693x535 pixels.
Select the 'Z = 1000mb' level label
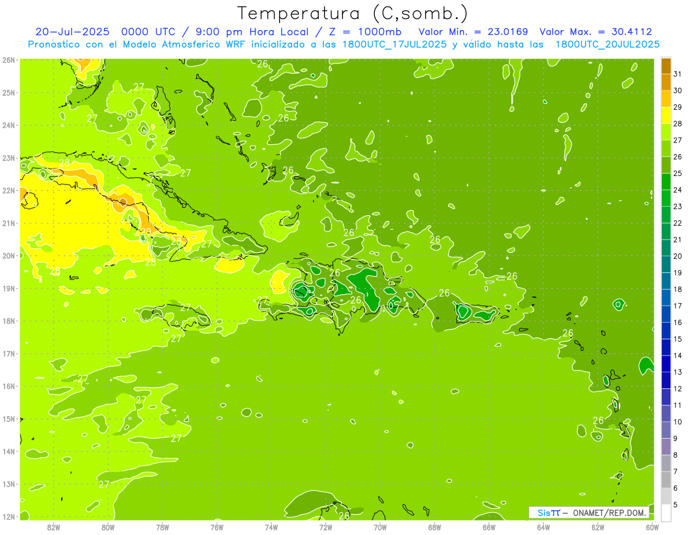tap(365, 32)
